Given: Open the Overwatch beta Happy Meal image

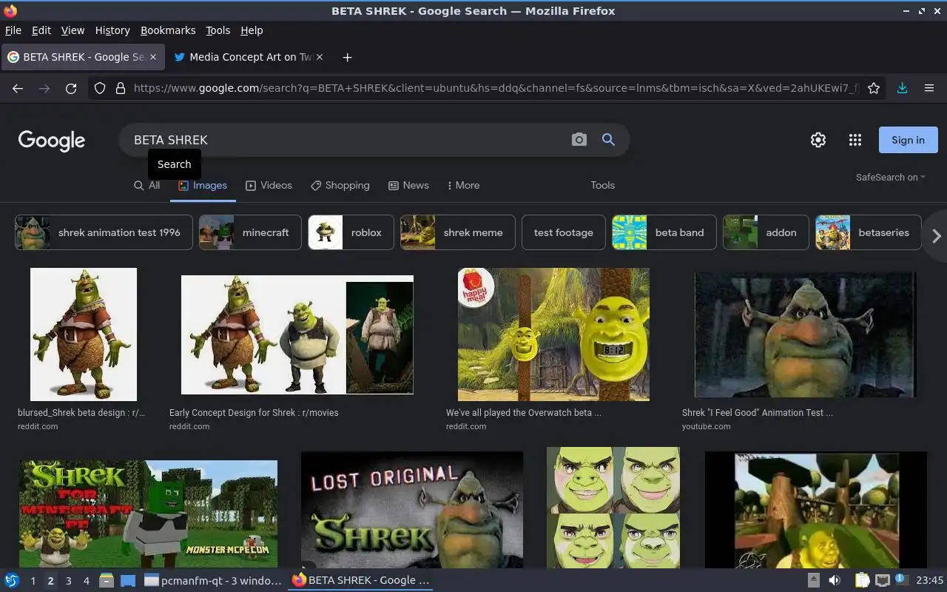Looking at the screenshot, I should coord(553,334).
